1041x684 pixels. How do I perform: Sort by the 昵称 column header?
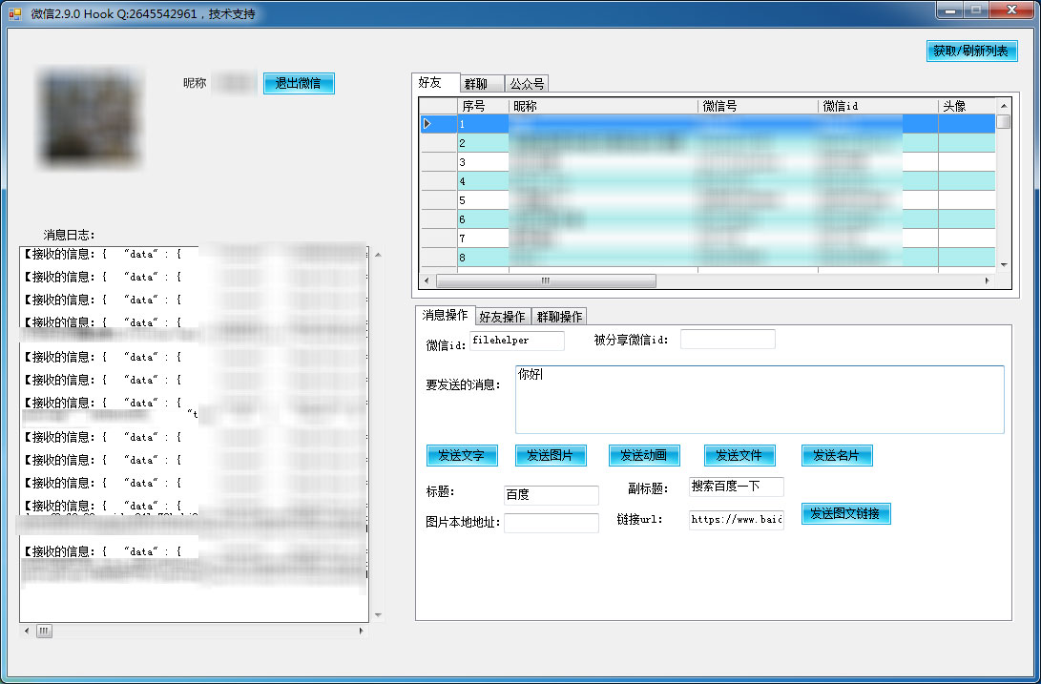(x=603, y=106)
